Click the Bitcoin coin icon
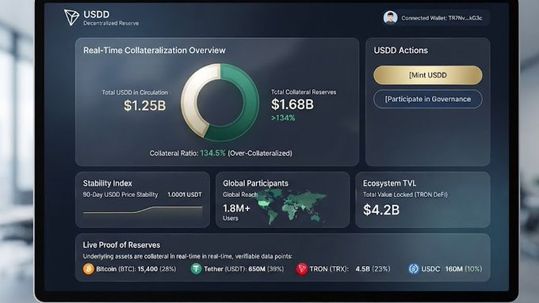 coord(88,269)
